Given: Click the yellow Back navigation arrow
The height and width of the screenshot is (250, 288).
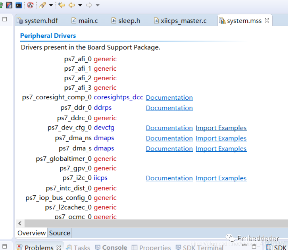Looking at the screenshot, I should (72, 5).
